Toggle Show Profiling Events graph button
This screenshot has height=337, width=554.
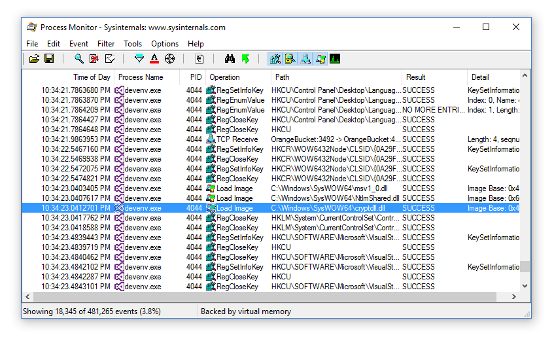point(335,59)
